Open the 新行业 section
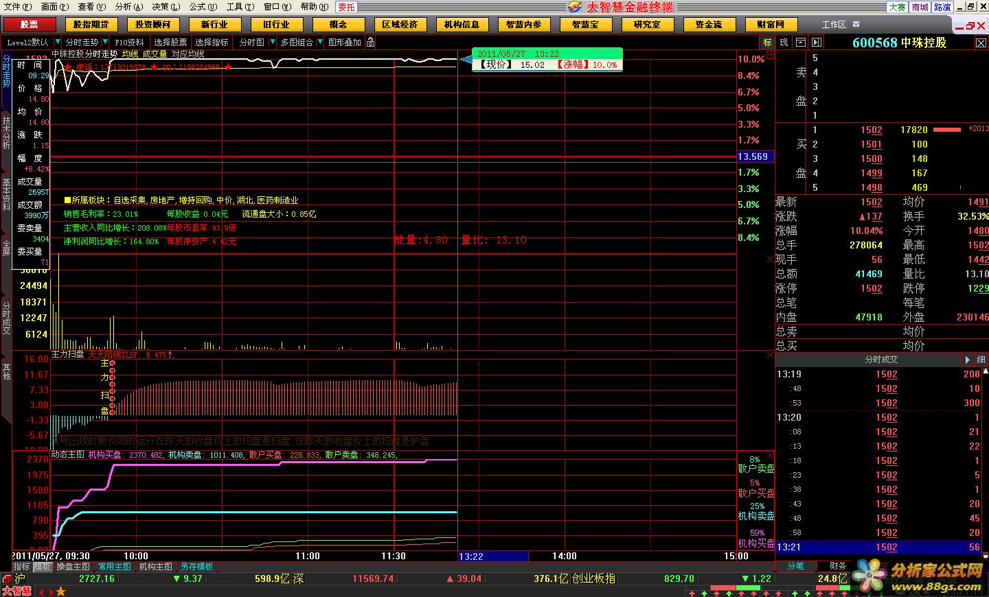The height and width of the screenshot is (597, 989). (x=214, y=25)
